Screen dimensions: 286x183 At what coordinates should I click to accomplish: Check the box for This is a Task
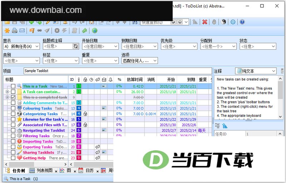[13, 86]
